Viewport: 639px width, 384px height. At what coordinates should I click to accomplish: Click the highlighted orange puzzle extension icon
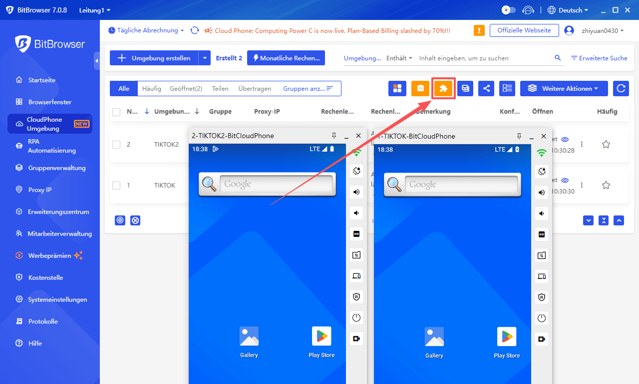click(x=443, y=89)
